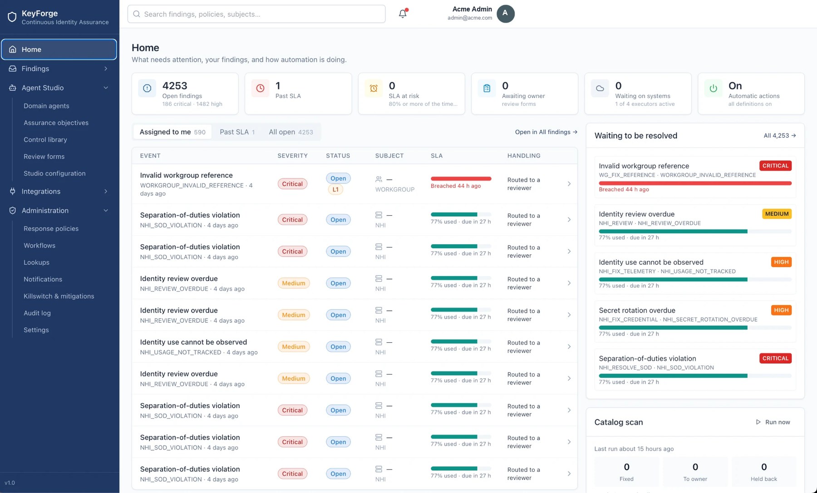The image size is (817, 493).
Task: Open Audit log in sidebar
Action: coord(37,313)
